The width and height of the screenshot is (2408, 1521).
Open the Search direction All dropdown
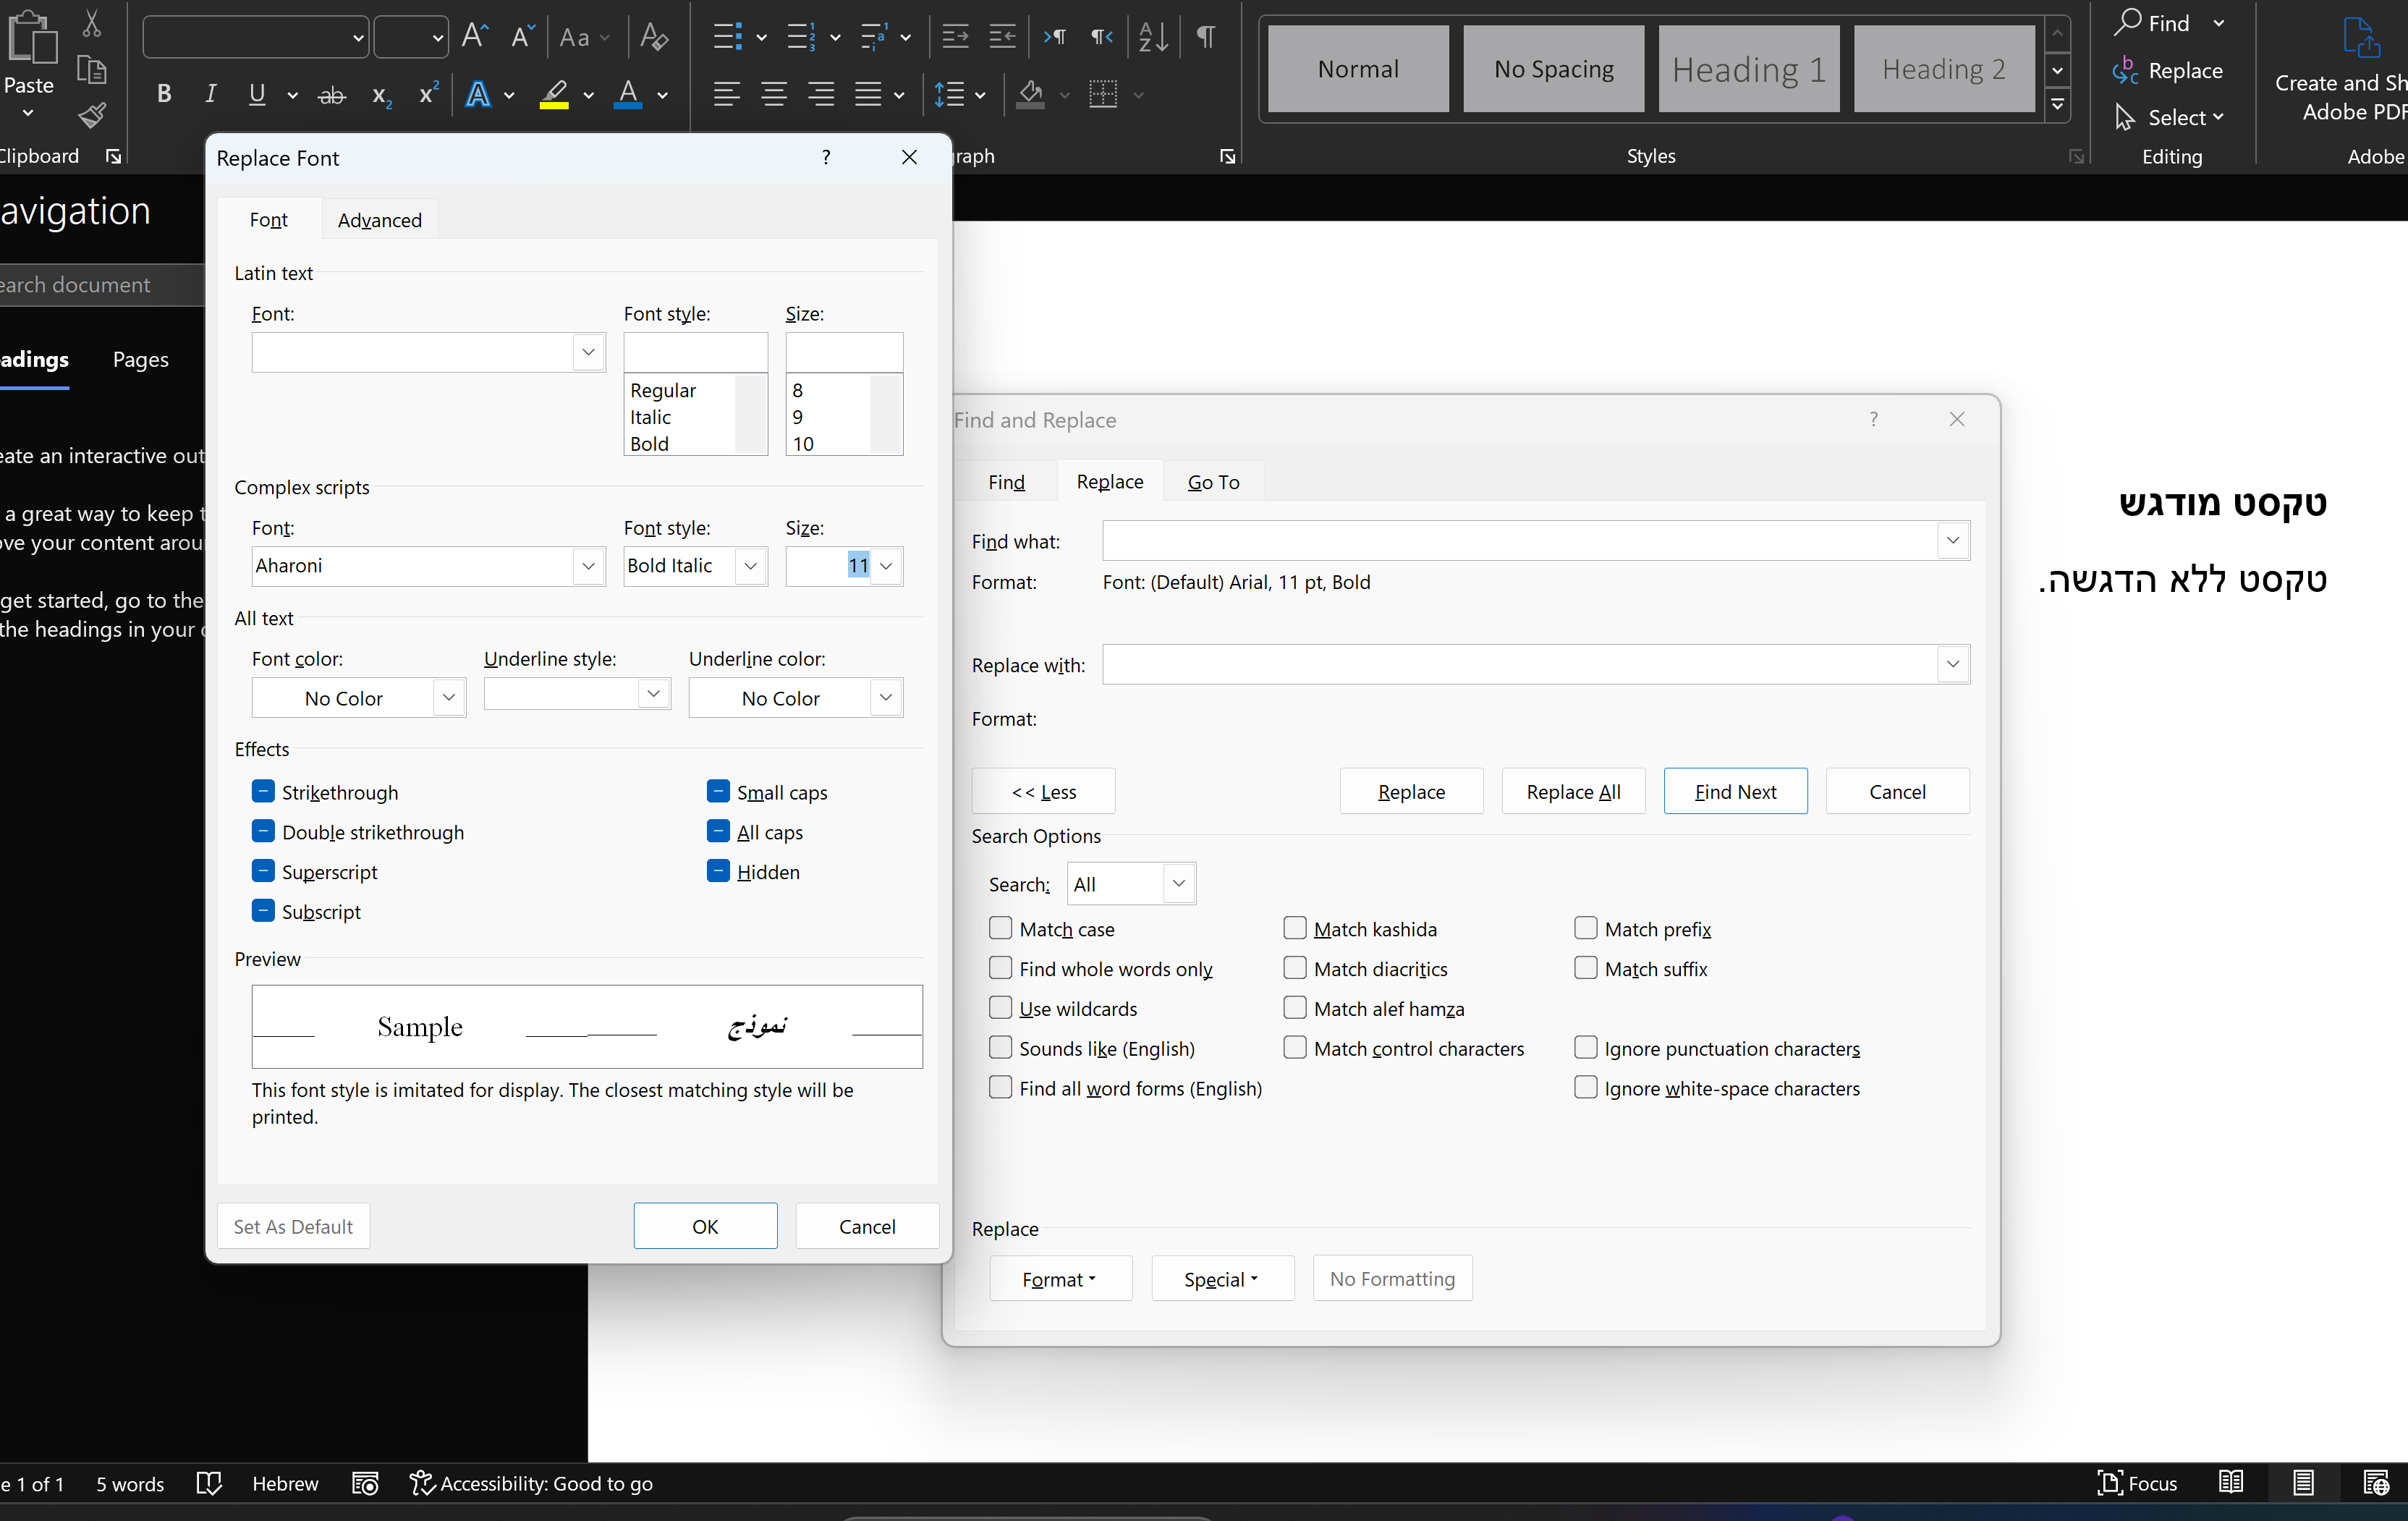1179,884
